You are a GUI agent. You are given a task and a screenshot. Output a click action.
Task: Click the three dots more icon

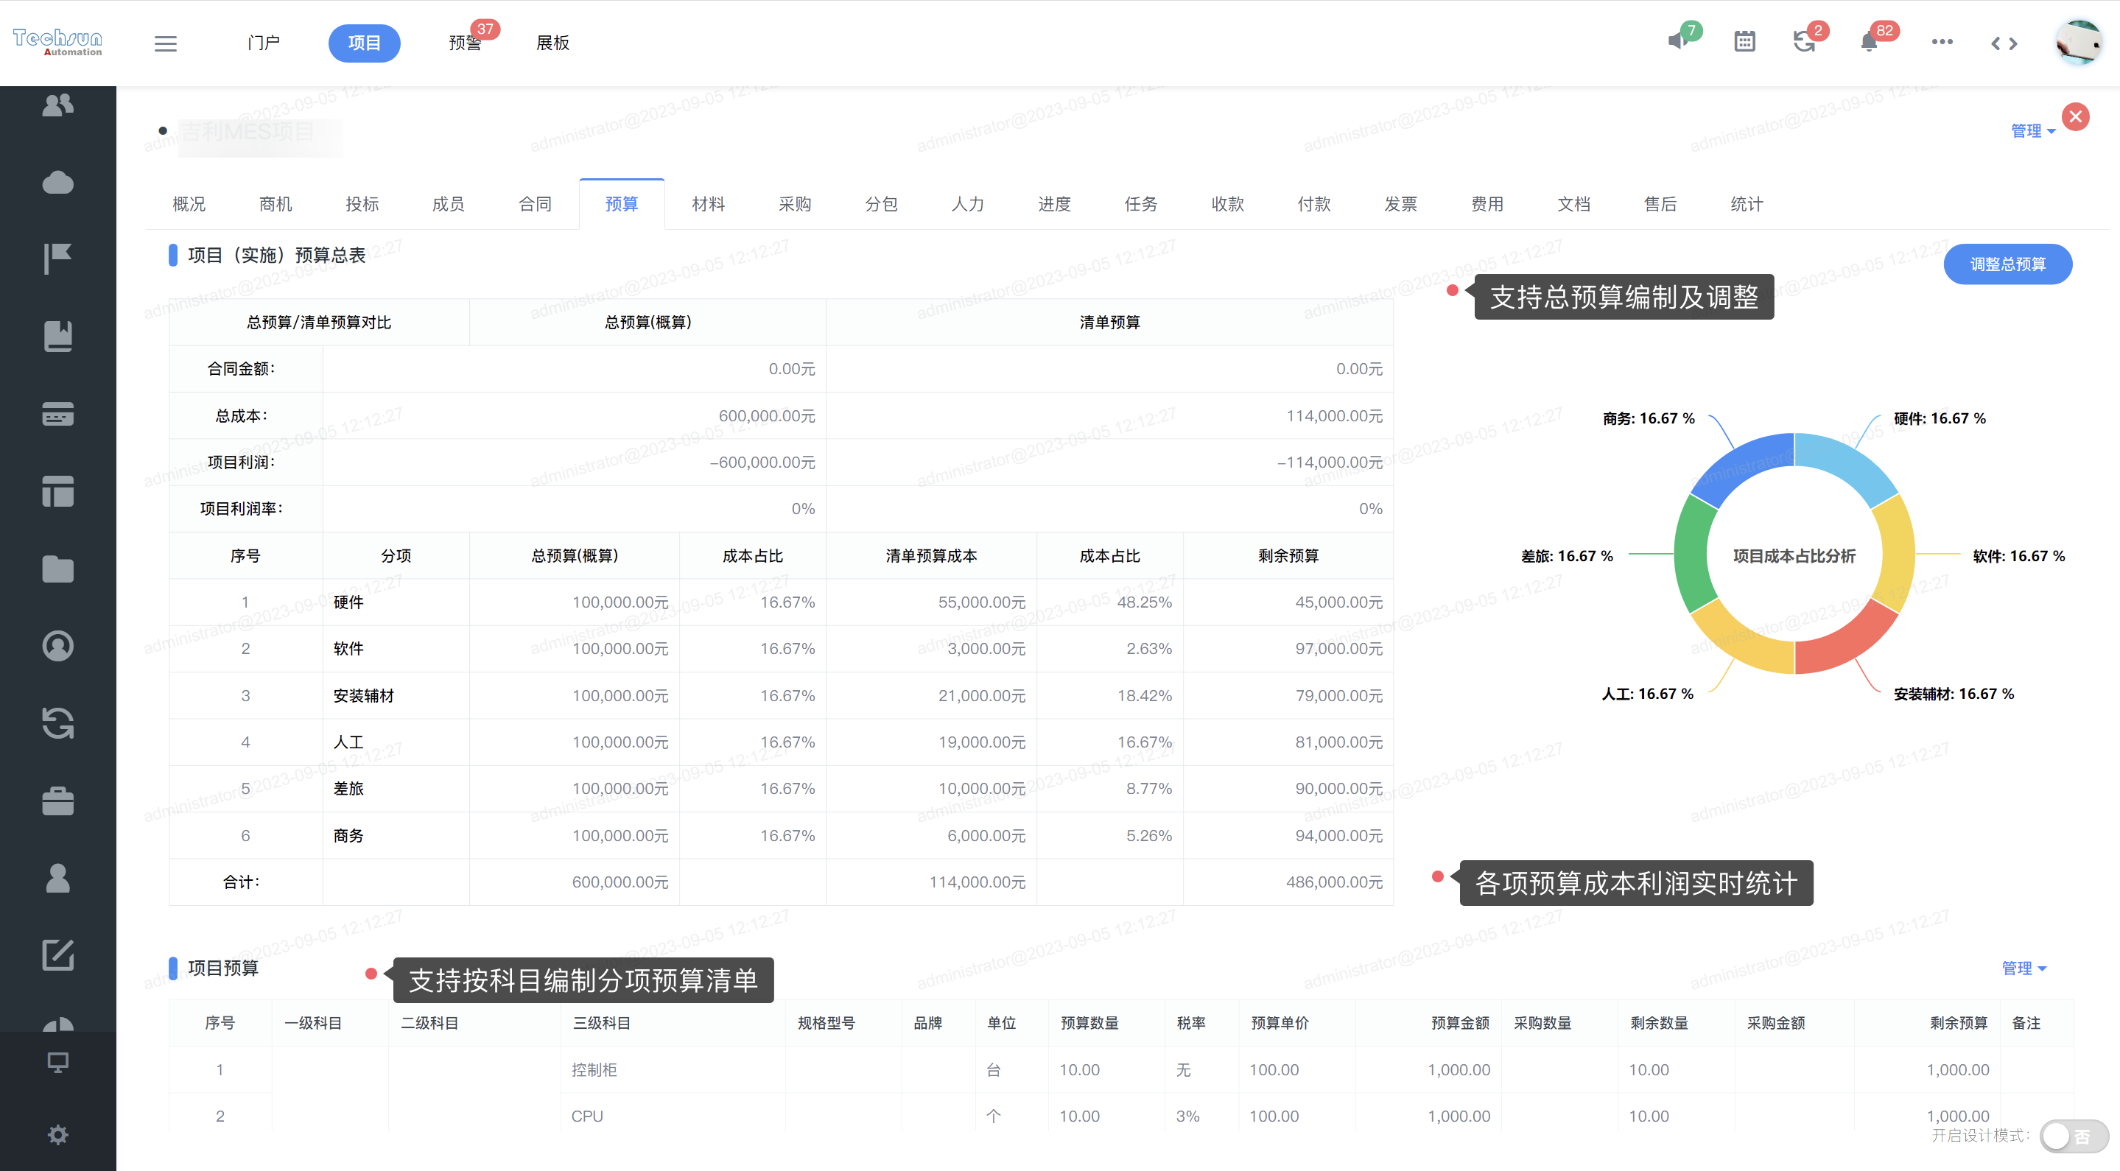(x=1942, y=42)
